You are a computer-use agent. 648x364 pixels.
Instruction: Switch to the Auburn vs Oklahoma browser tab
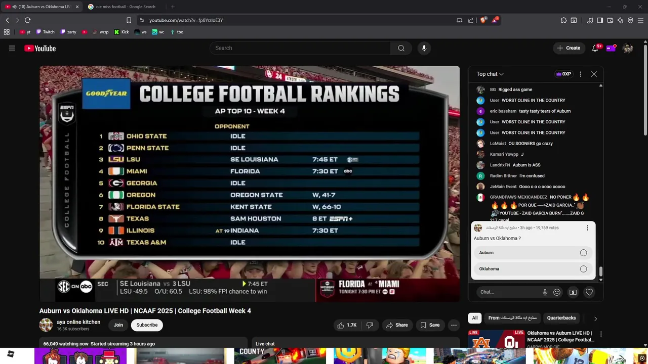coord(42,7)
